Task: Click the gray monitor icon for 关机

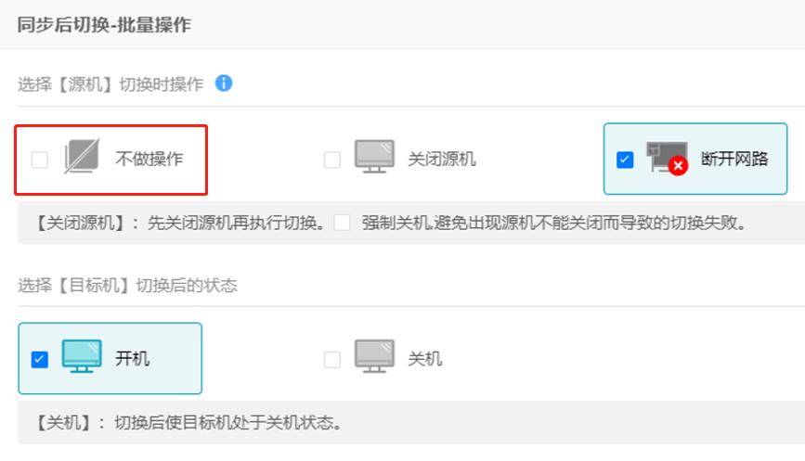Action: point(374,356)
